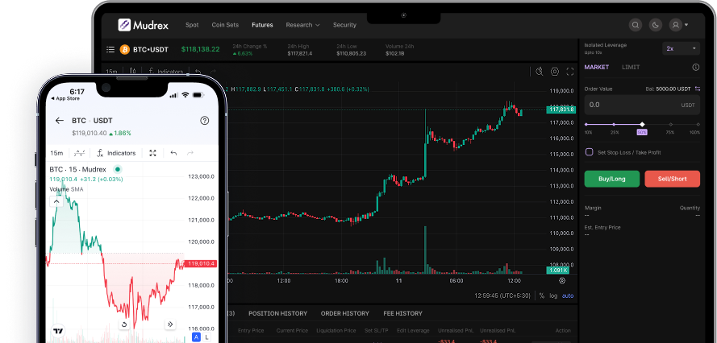Tap the back arrow beside BTC on phone

(59, 121)
